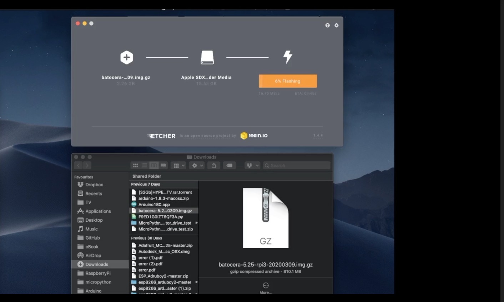Click the batocera-5.25-rpi3-20200309.img.gz preview name
The image size is (504, 302).
point(266,265)
